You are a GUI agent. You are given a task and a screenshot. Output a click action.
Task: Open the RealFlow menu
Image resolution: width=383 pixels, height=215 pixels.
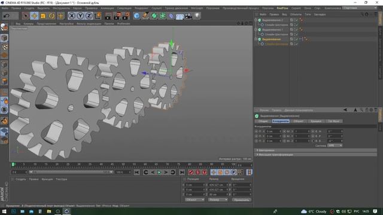282,8
